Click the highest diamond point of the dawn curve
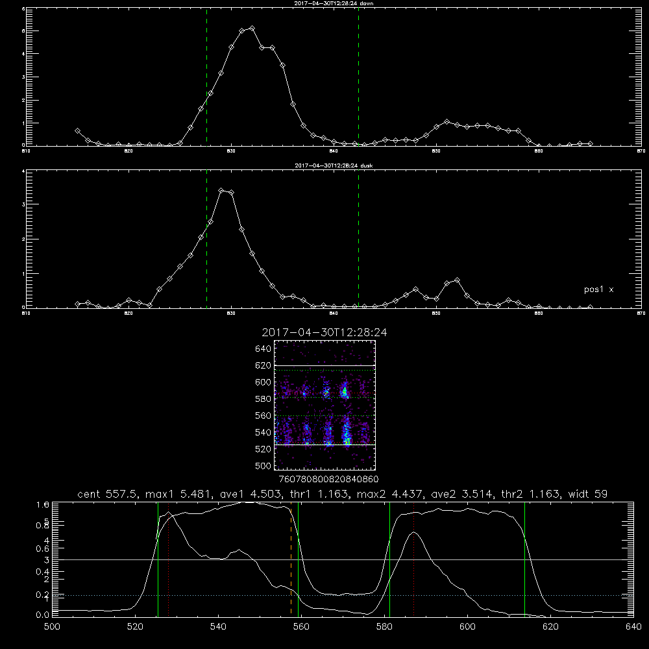The image size is (649, 649). click(252, 28)
